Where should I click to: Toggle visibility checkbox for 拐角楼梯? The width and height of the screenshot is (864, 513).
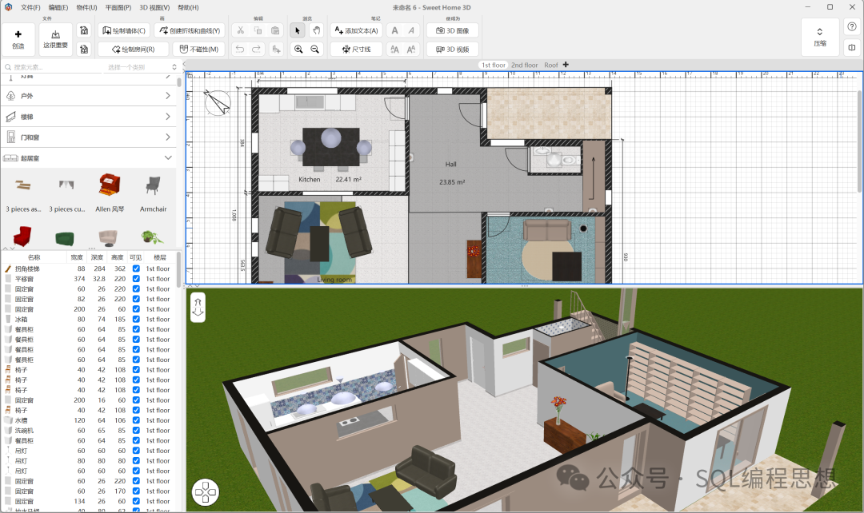pyautogui.click(x=136, y=269)
